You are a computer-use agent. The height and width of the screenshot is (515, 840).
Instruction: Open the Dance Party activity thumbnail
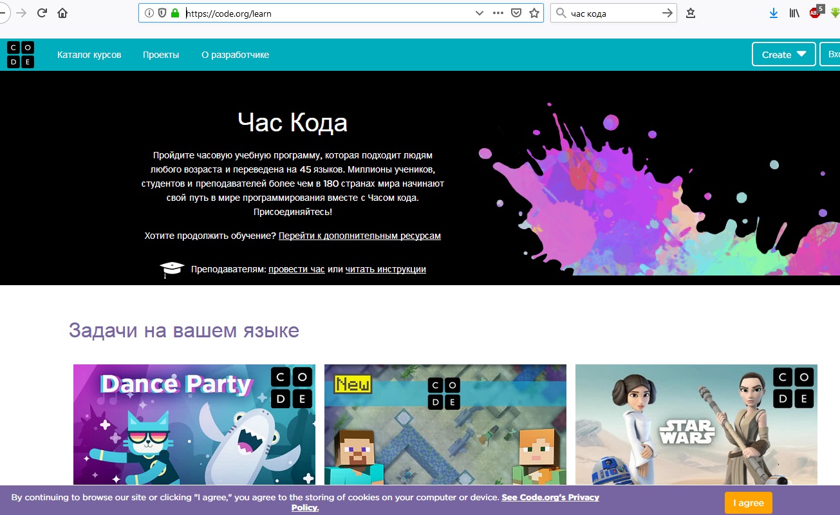coord(194,425)
